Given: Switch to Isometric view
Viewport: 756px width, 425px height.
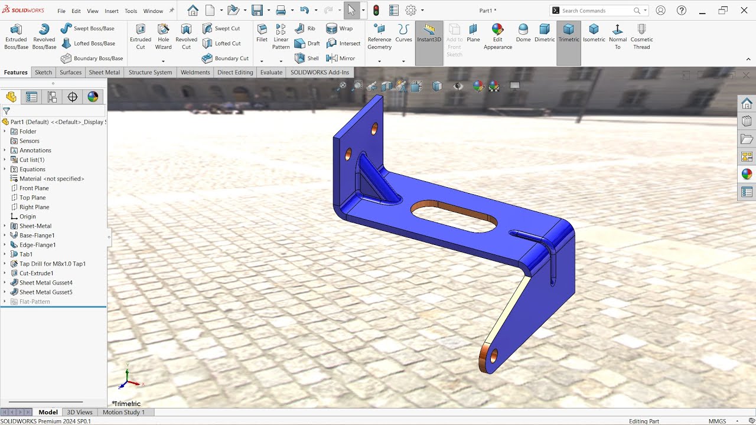Looking at the screenshot, I should pyautogui.click(x=594, y=33).
